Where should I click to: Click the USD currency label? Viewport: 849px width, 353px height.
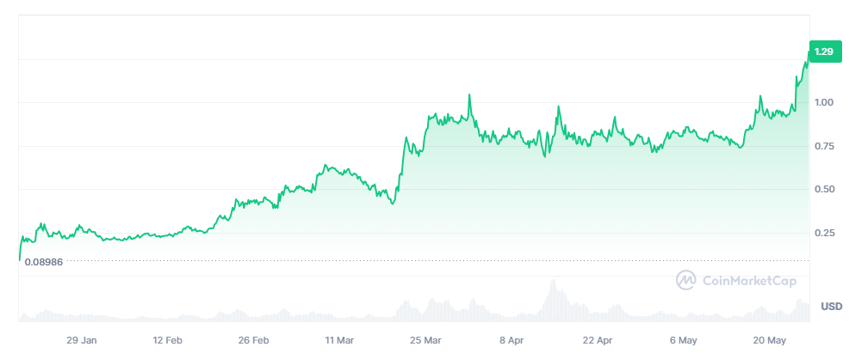(x=831, y=307)
